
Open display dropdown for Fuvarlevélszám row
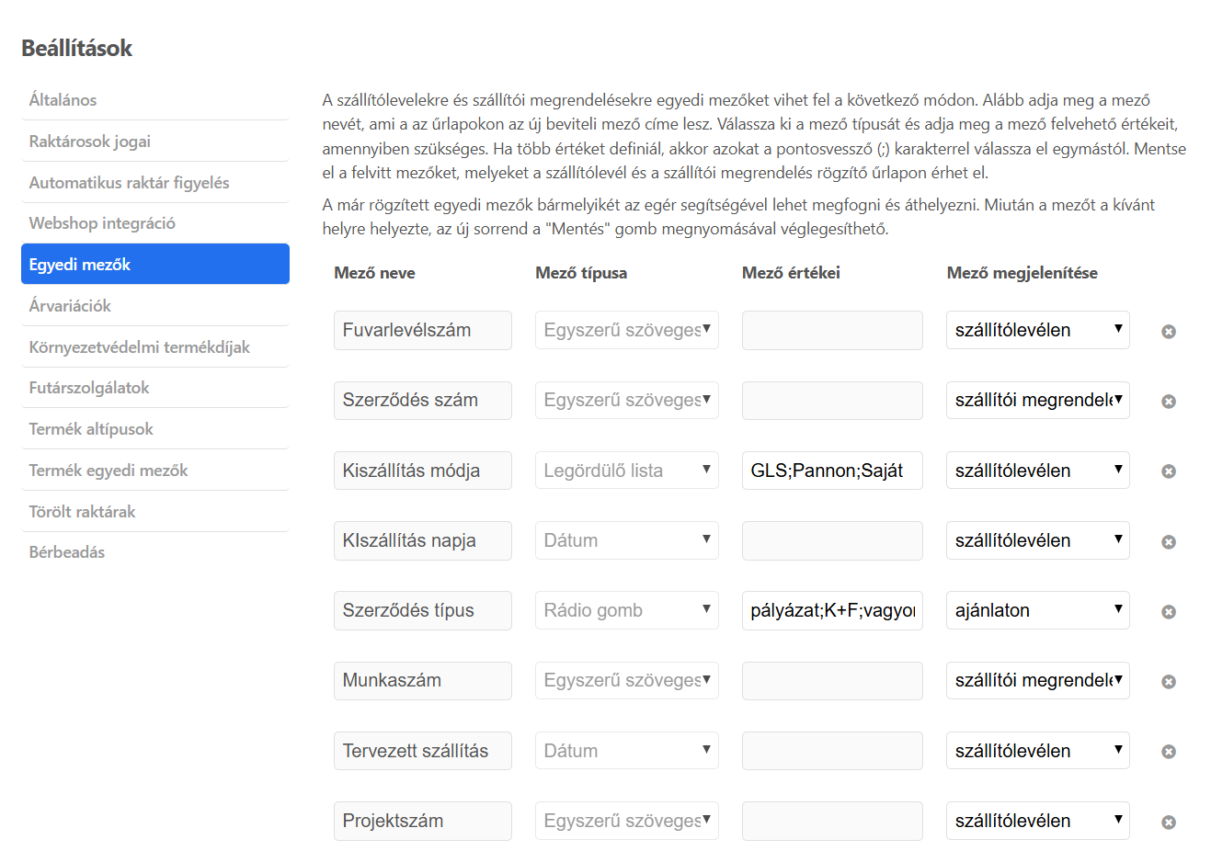[x=1038, y=330]
